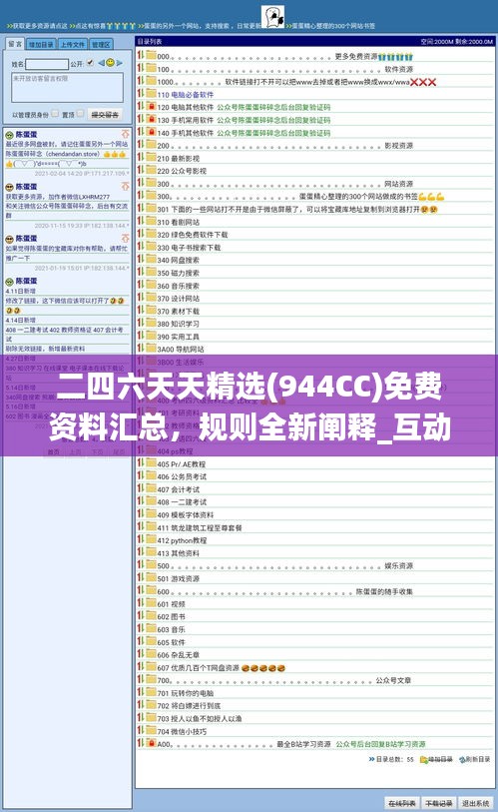Image resolution: width=498 pixels, height=812 pixels.
Task: Switch to the 增加目录 tab
Action: (41, 45)
